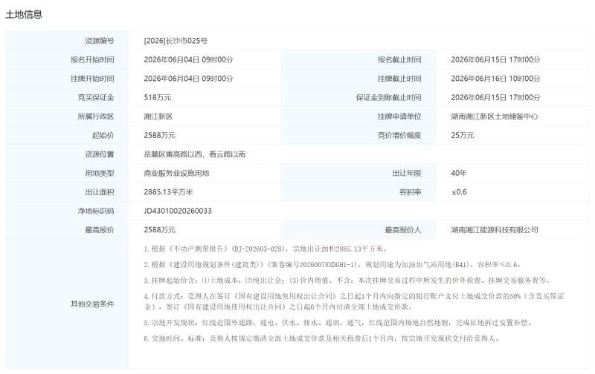This screenshot has width=595, height=374.
Task: Select district value 湘江新区
Action: (158, 117)
